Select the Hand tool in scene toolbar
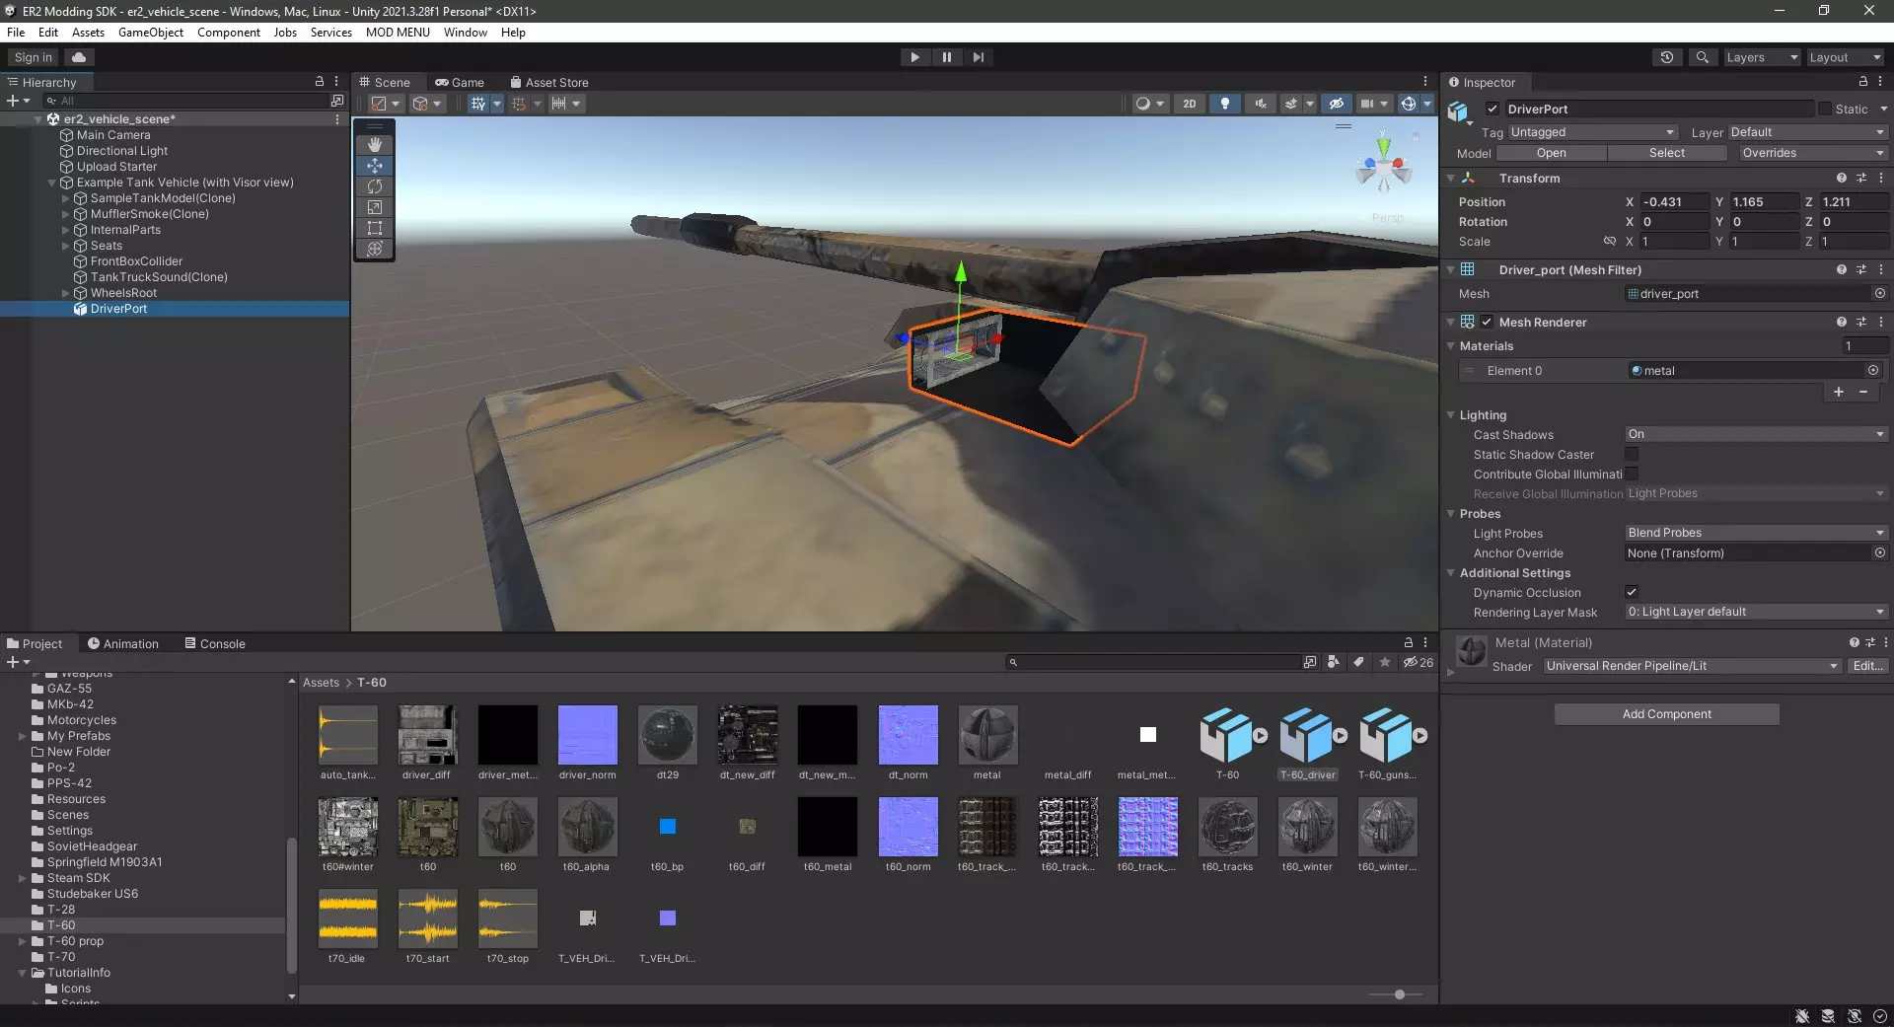Image resolution: width=1894 pixels, height=1027 pixels. point(375,145)
